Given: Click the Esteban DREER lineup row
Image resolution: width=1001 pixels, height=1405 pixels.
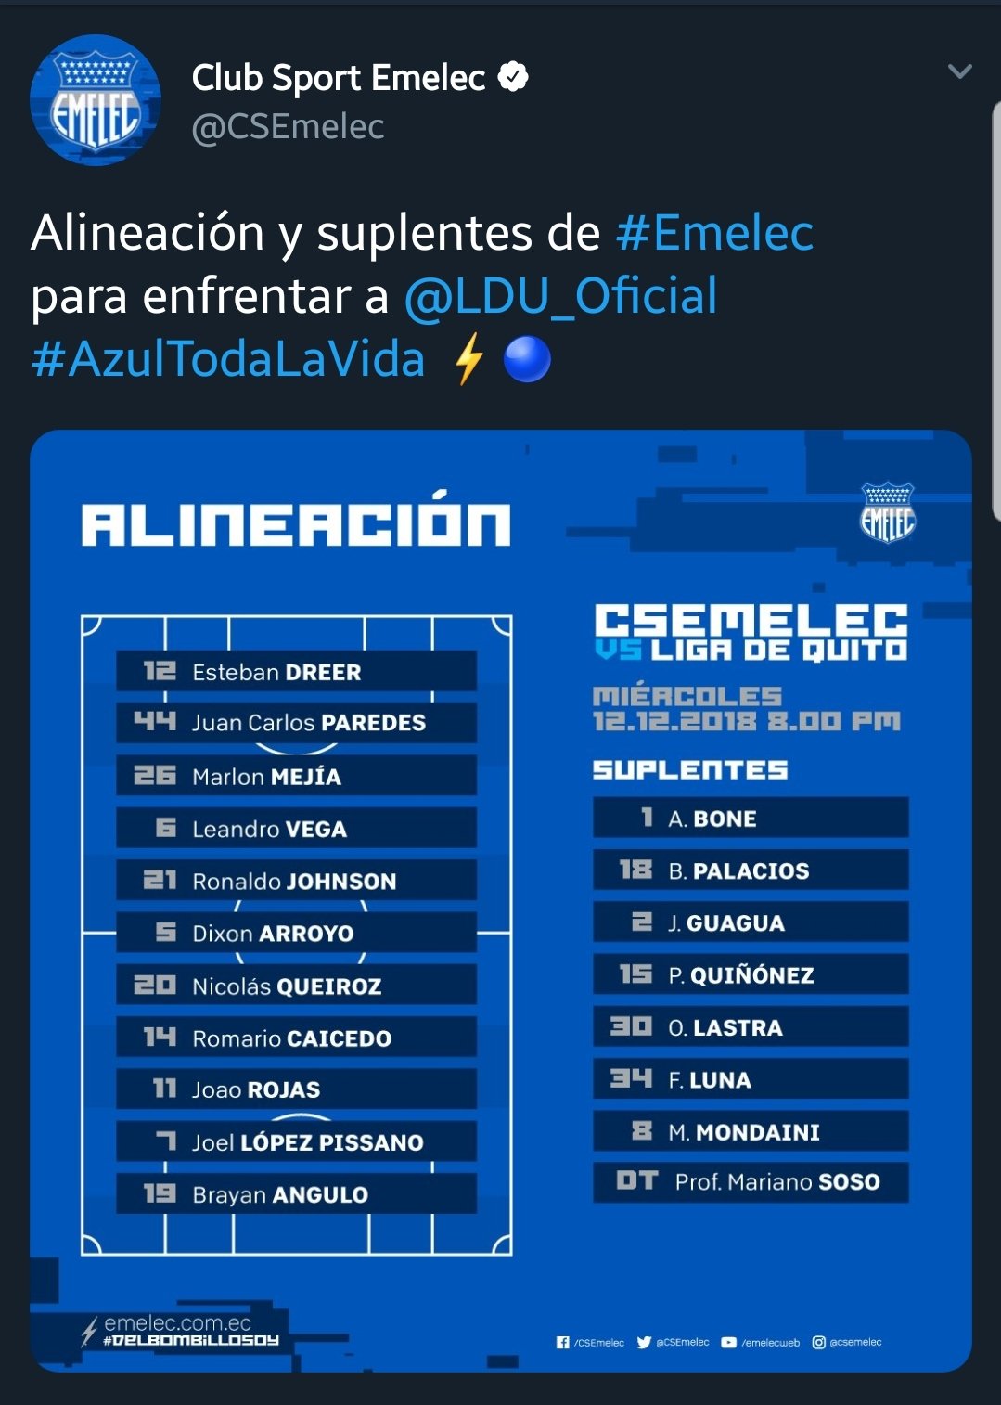Looking at the screenshot, I should pyautogui.click(x=296, y=671).
